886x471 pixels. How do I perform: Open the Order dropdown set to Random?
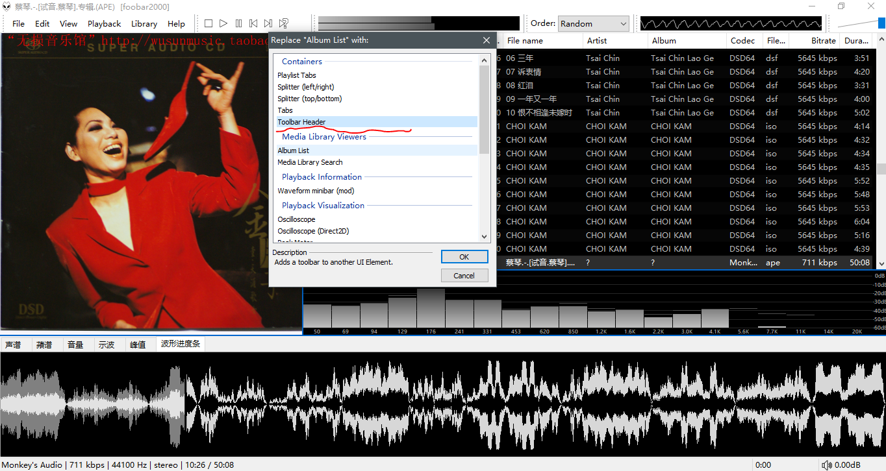coord(593,23)
